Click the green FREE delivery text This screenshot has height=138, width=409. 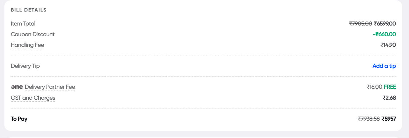click(390, 87)
